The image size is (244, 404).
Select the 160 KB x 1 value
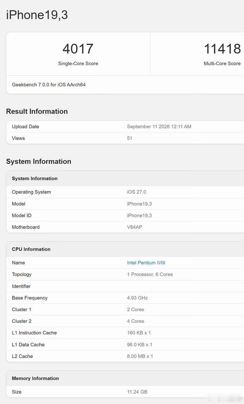coord(139,333)
